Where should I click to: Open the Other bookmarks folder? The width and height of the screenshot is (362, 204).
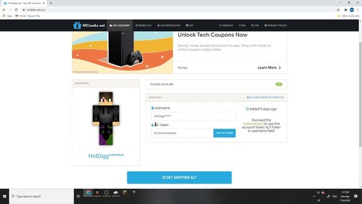click(x=348, y=16)
